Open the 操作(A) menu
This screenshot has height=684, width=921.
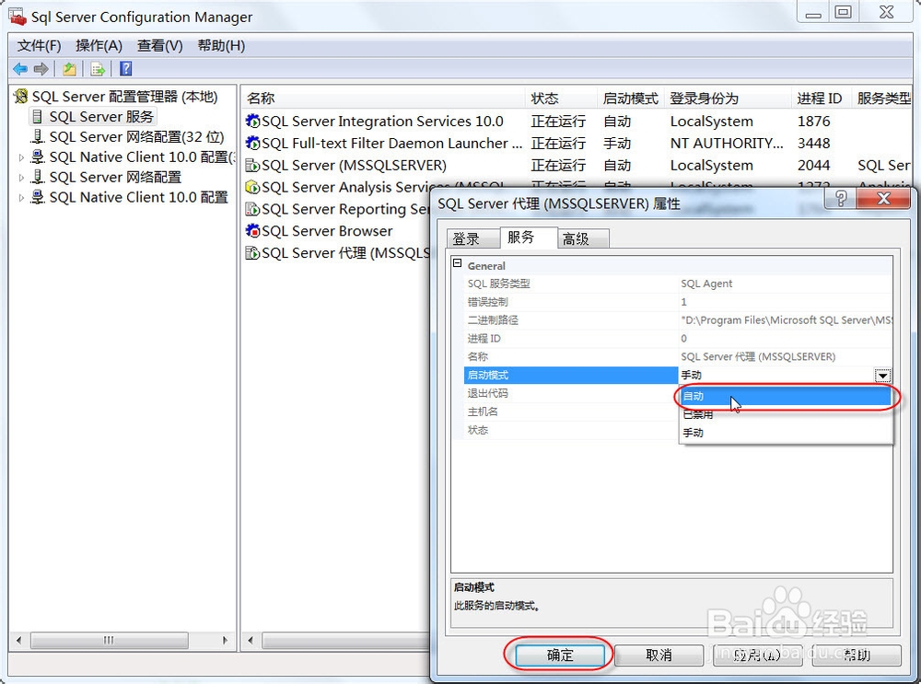tap(99, 46)
